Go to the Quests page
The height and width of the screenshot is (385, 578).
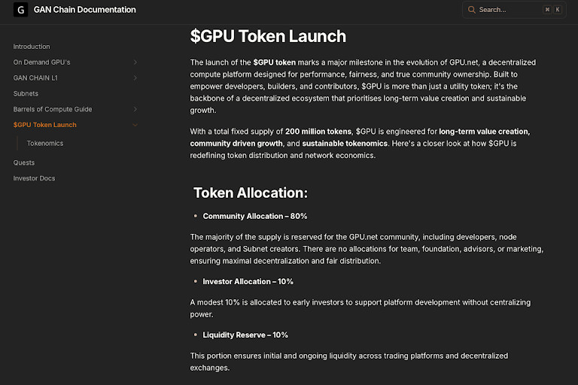point(24,162)
